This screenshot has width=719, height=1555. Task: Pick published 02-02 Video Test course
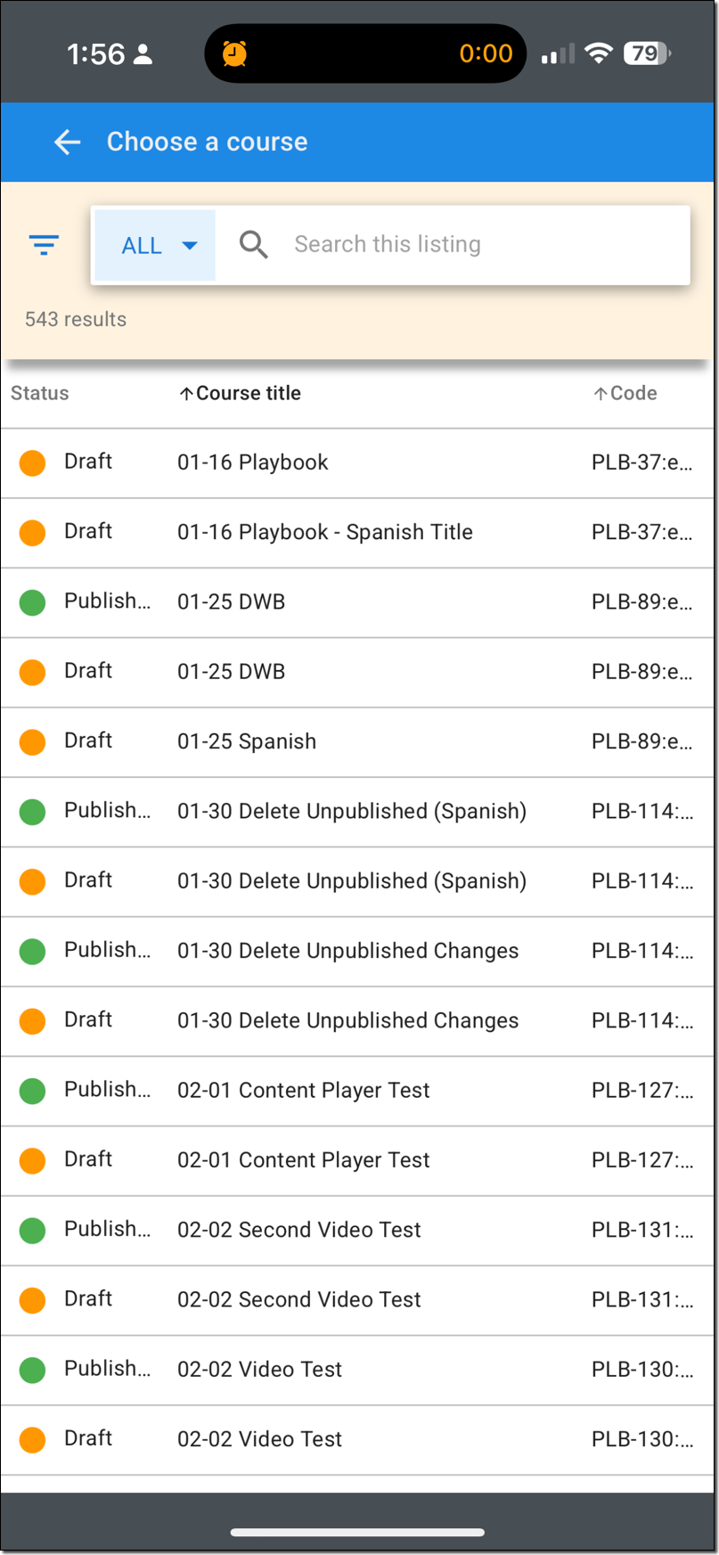click(x=260, y=1369)
